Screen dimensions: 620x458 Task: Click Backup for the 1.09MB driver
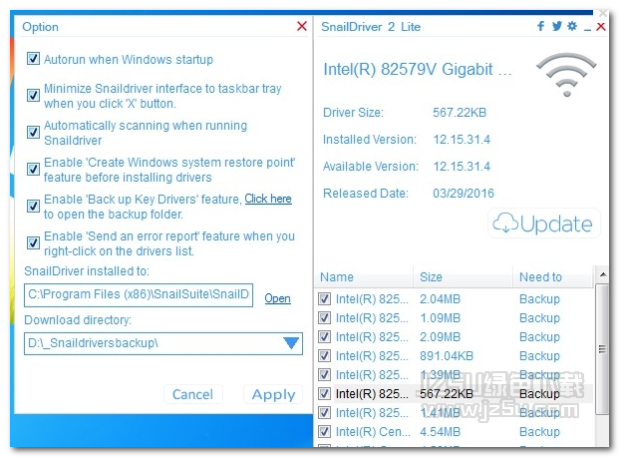coord(539,318)
